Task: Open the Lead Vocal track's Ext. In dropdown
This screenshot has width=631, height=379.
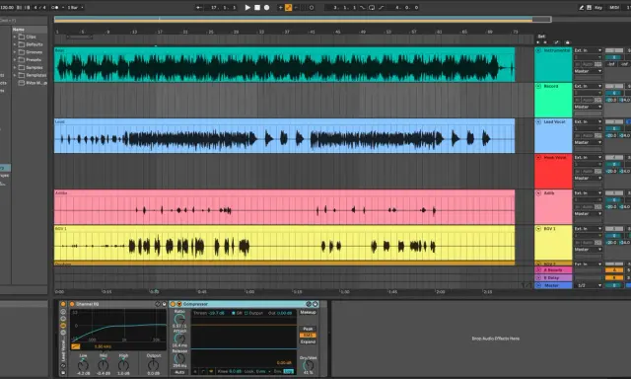Action: coord(588,121)
